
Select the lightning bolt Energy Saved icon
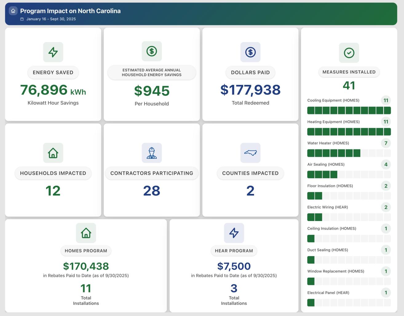(x=53, y=52)
